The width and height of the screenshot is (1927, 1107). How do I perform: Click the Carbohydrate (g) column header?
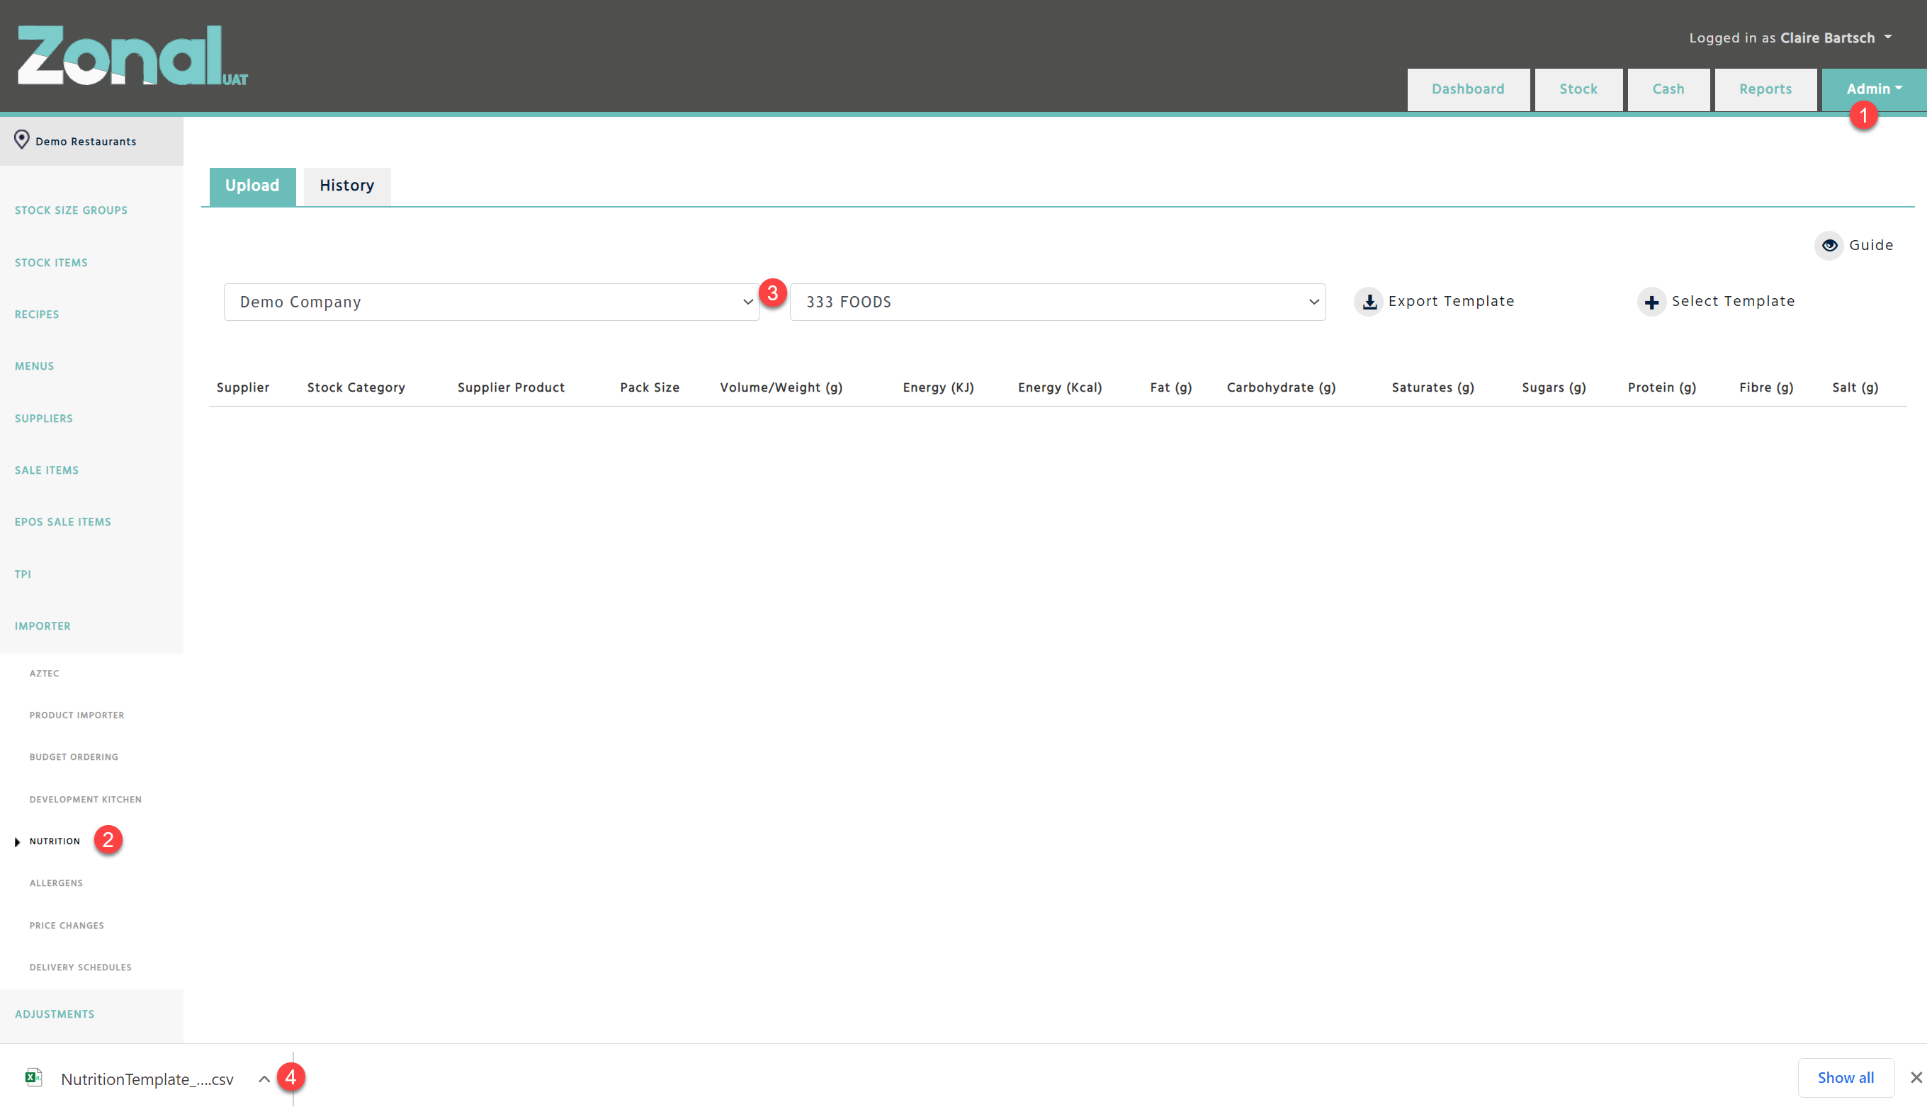[1282, 387]
